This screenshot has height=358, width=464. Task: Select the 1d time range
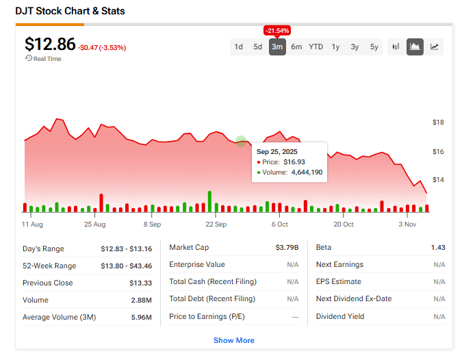click(x=238, y=47)
